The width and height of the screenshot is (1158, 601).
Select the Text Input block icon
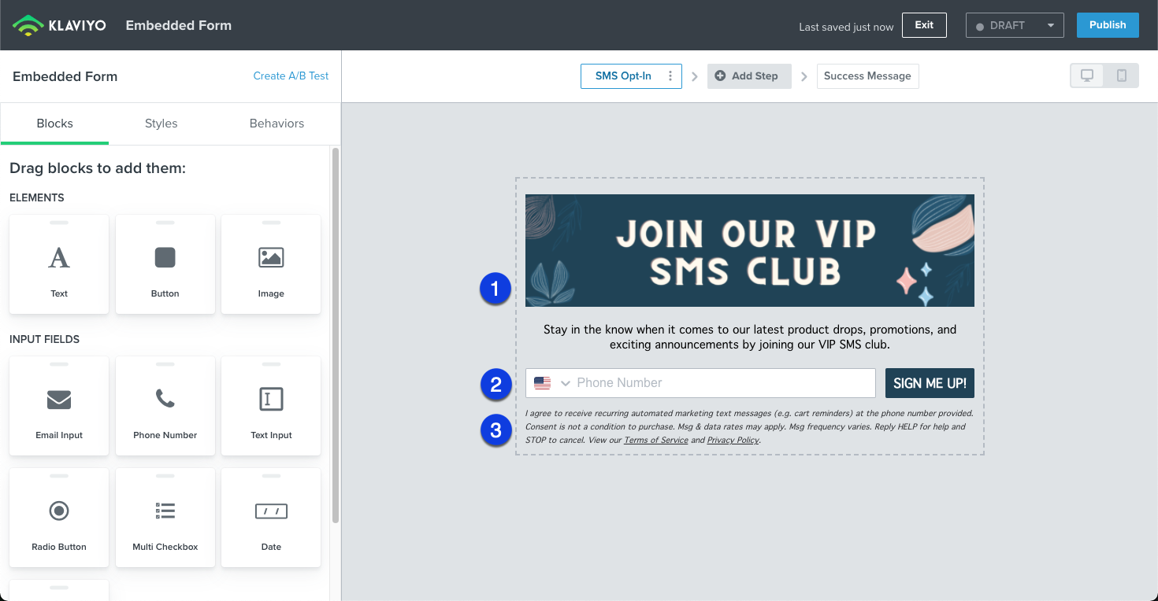pos(271,400)
